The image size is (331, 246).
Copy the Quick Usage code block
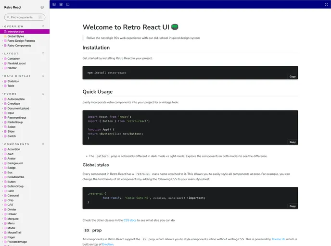293,142
